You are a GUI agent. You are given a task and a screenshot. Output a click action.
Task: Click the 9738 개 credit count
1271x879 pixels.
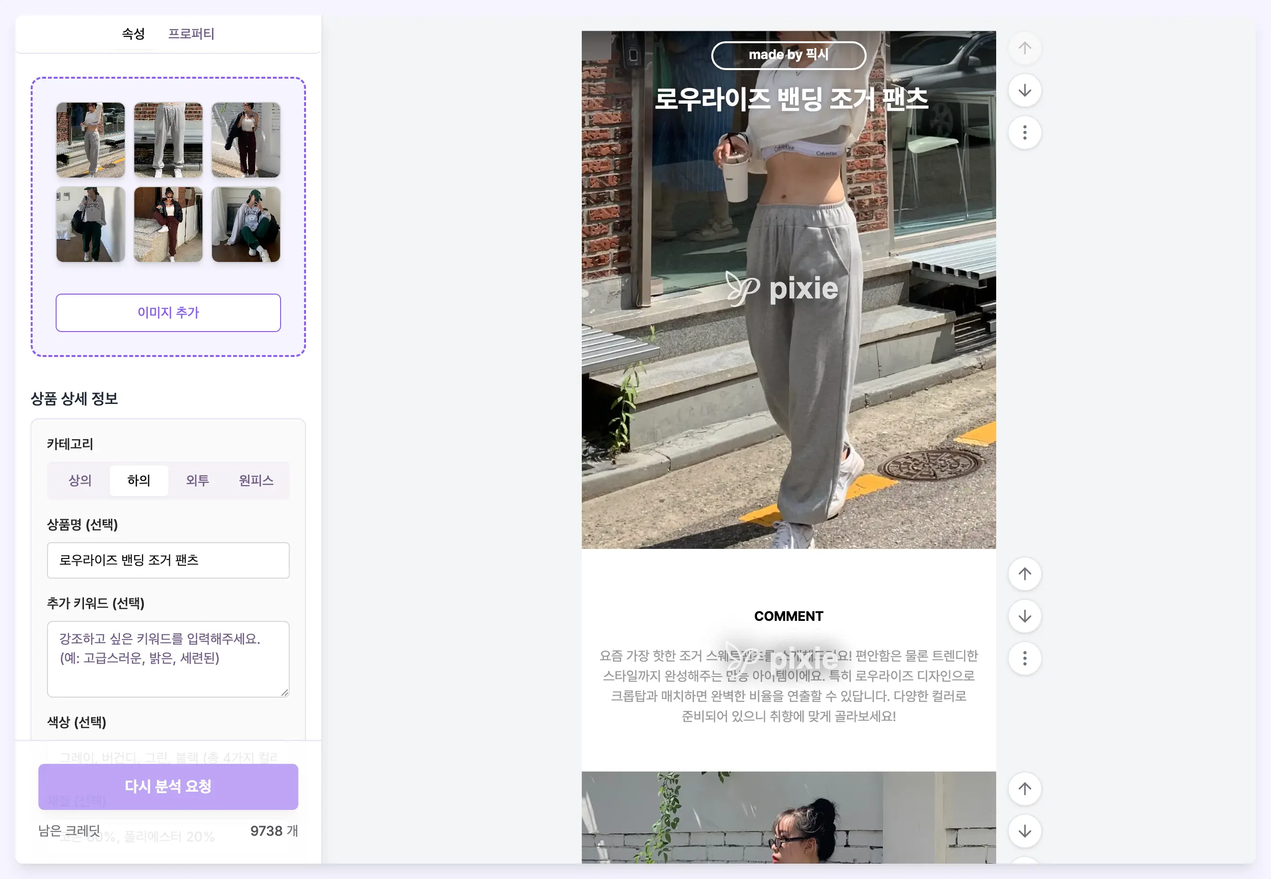274,831
